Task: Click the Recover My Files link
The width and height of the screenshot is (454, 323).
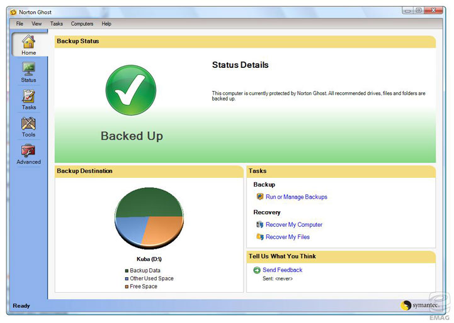Action: click(288, 237)
